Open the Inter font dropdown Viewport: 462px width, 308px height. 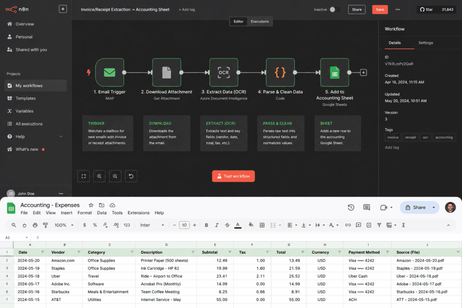pyautogui.click(x=152, y=225)
